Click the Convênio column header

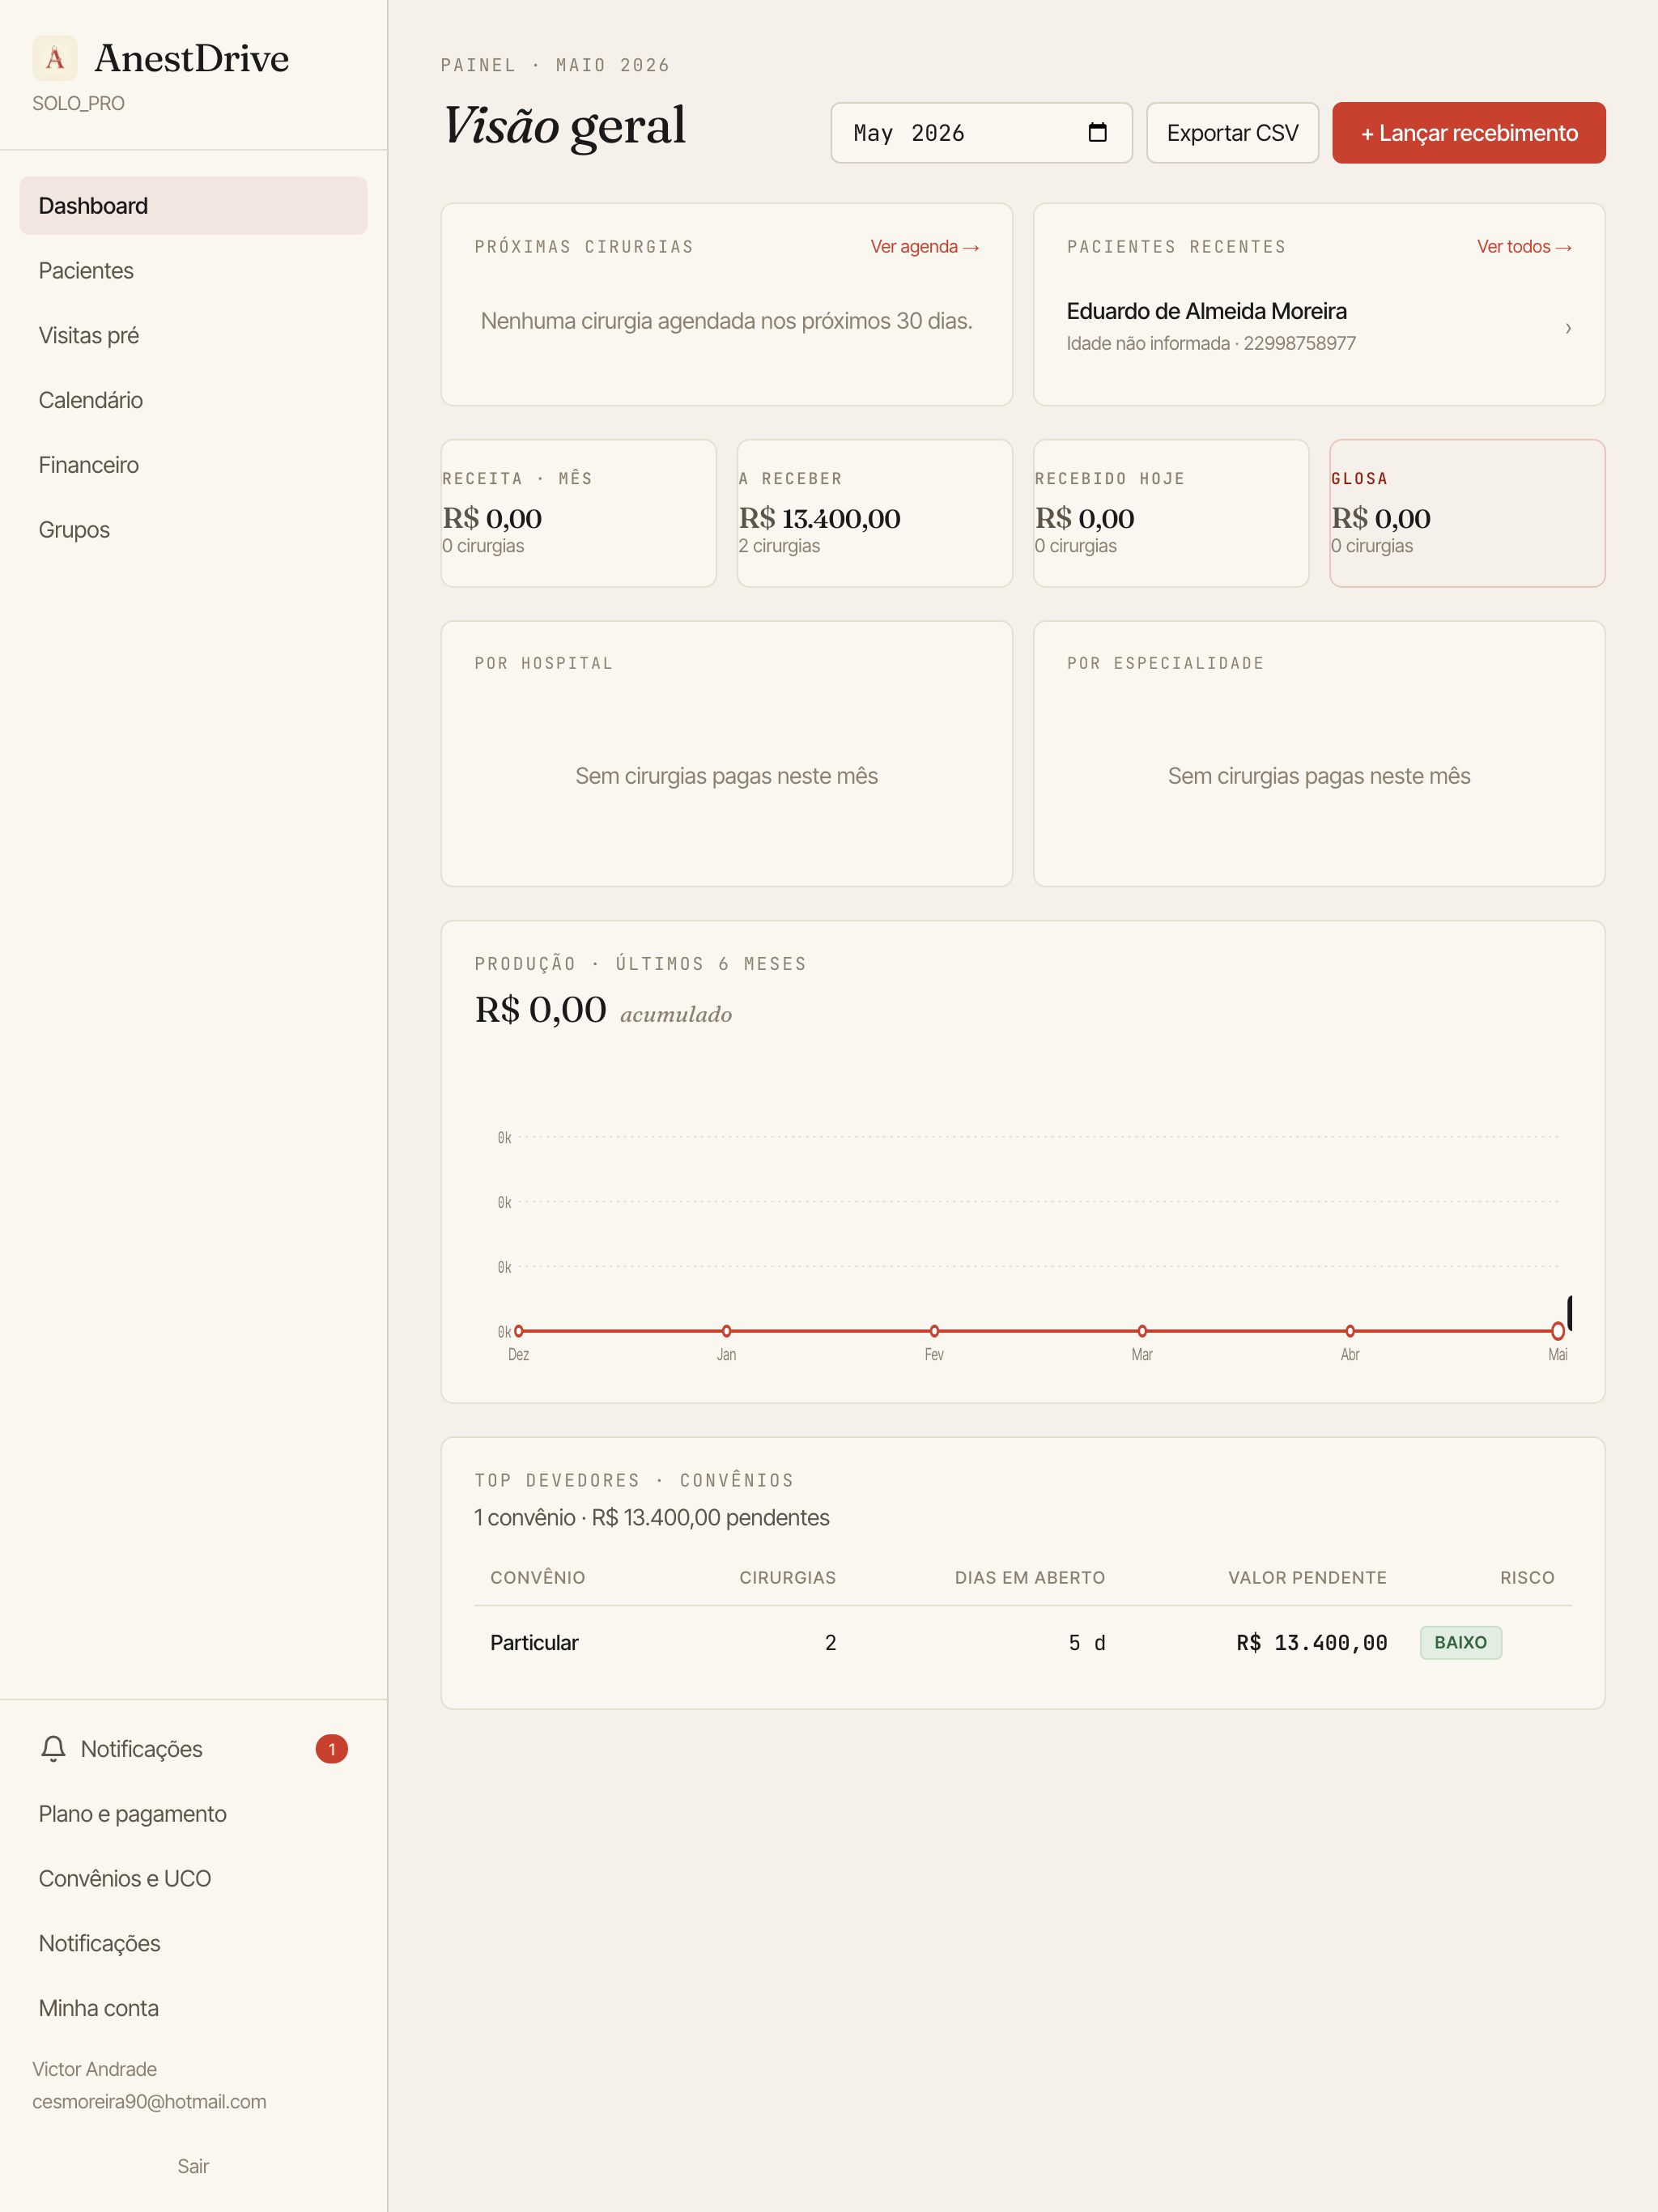click(537, 1577)
